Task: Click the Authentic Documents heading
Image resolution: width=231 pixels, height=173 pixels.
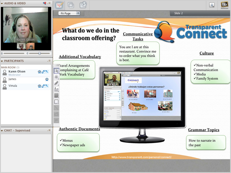Action: (x=79, y=129)
